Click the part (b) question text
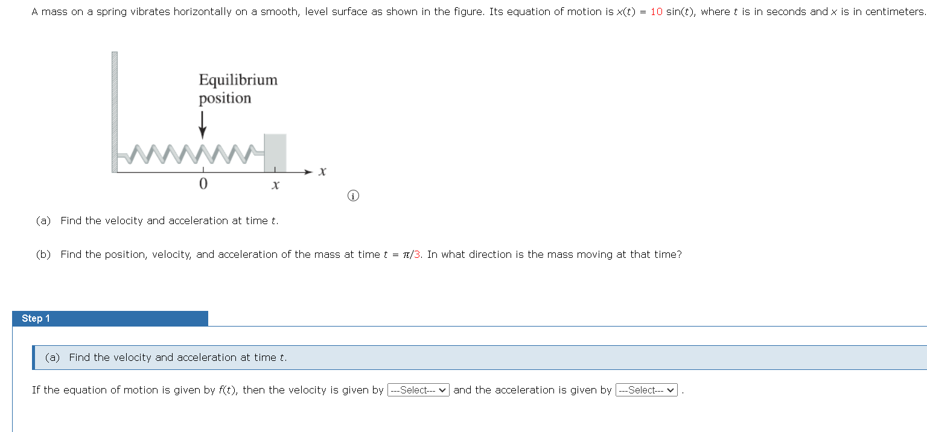927x432 pixels. 359,254
